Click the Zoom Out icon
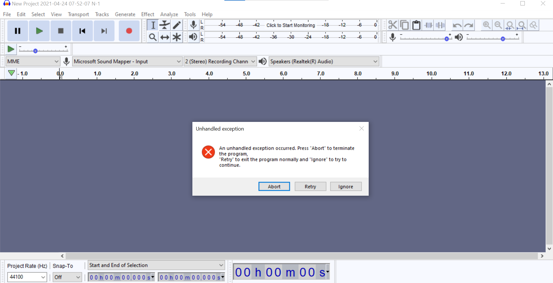 (x=498, y=25)
